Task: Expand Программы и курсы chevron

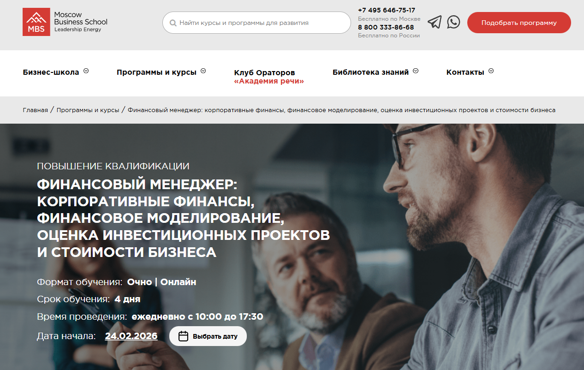Action: pos(203,71)
